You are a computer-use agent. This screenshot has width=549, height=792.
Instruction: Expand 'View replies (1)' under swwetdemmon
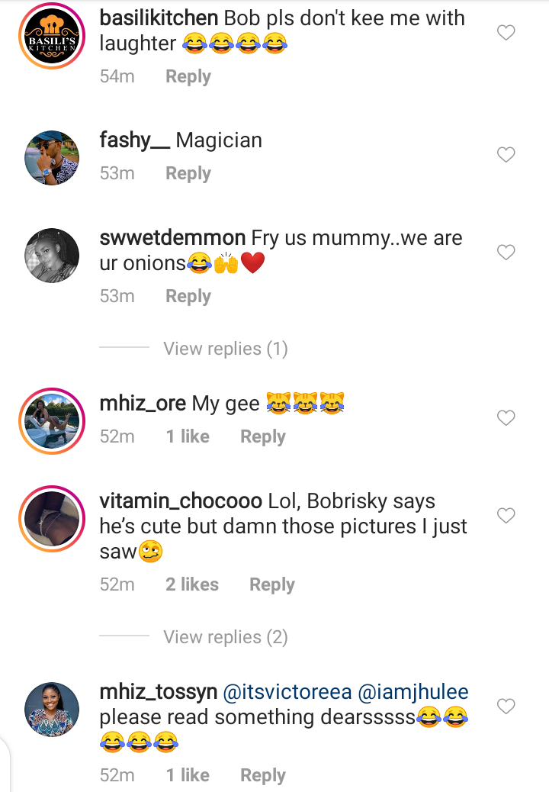(225, 349)
